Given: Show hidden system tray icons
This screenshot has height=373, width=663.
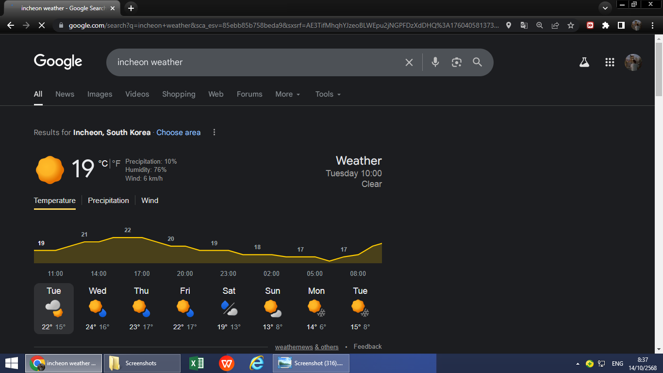Looking at the screenshot, I should click(578, 364).
